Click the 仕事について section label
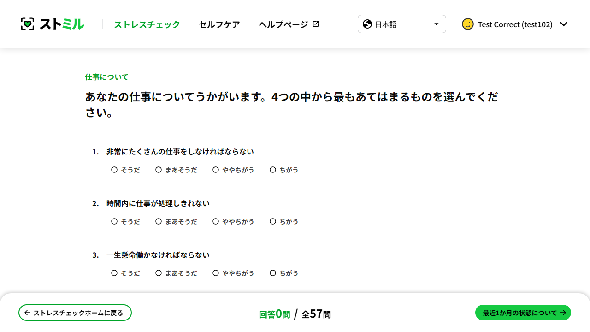590x332 pixels. click(106, 77)
